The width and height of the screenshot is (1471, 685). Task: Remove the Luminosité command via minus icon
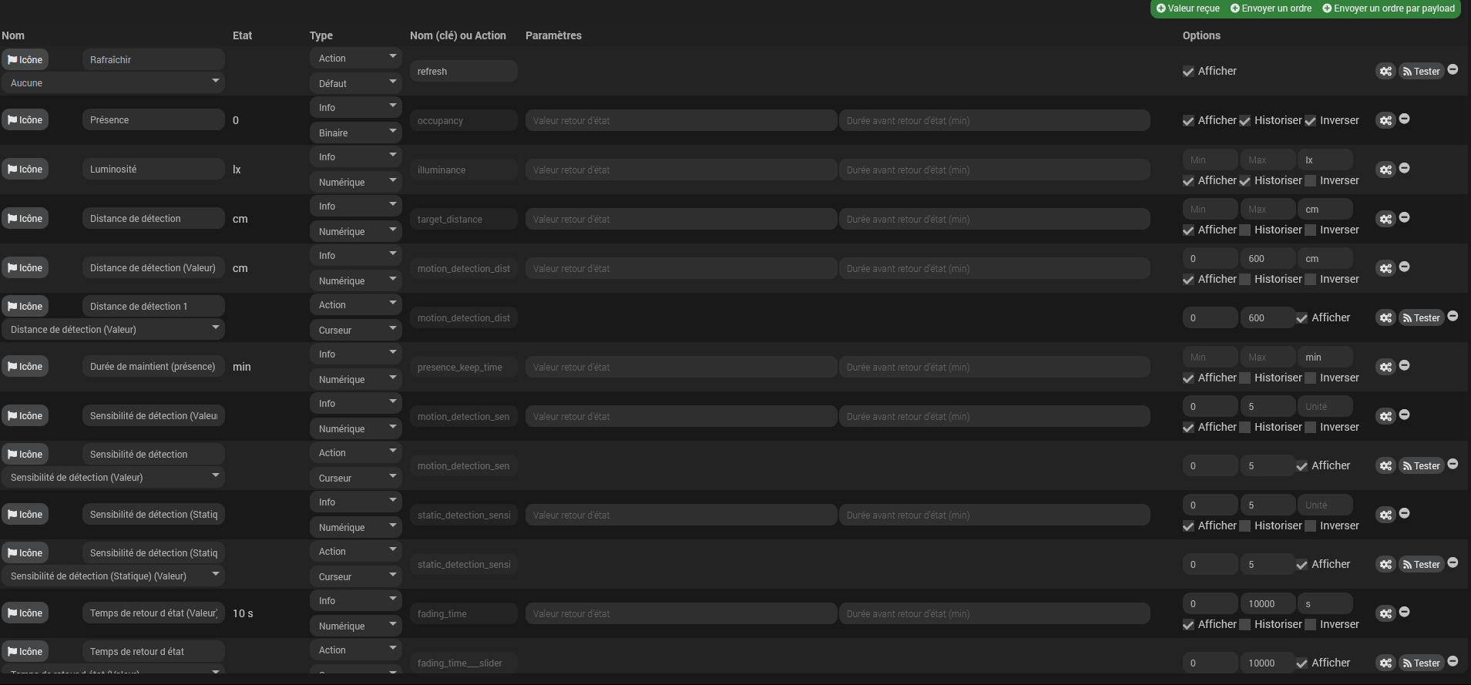1404,168
